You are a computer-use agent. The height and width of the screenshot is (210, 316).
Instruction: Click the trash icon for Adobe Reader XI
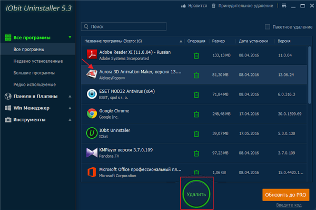tap(196, 55)
